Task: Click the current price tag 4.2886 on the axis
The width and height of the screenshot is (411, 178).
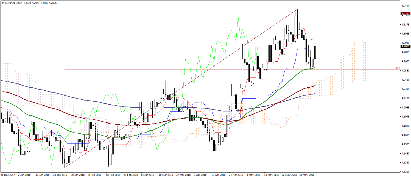Action: 405,46
